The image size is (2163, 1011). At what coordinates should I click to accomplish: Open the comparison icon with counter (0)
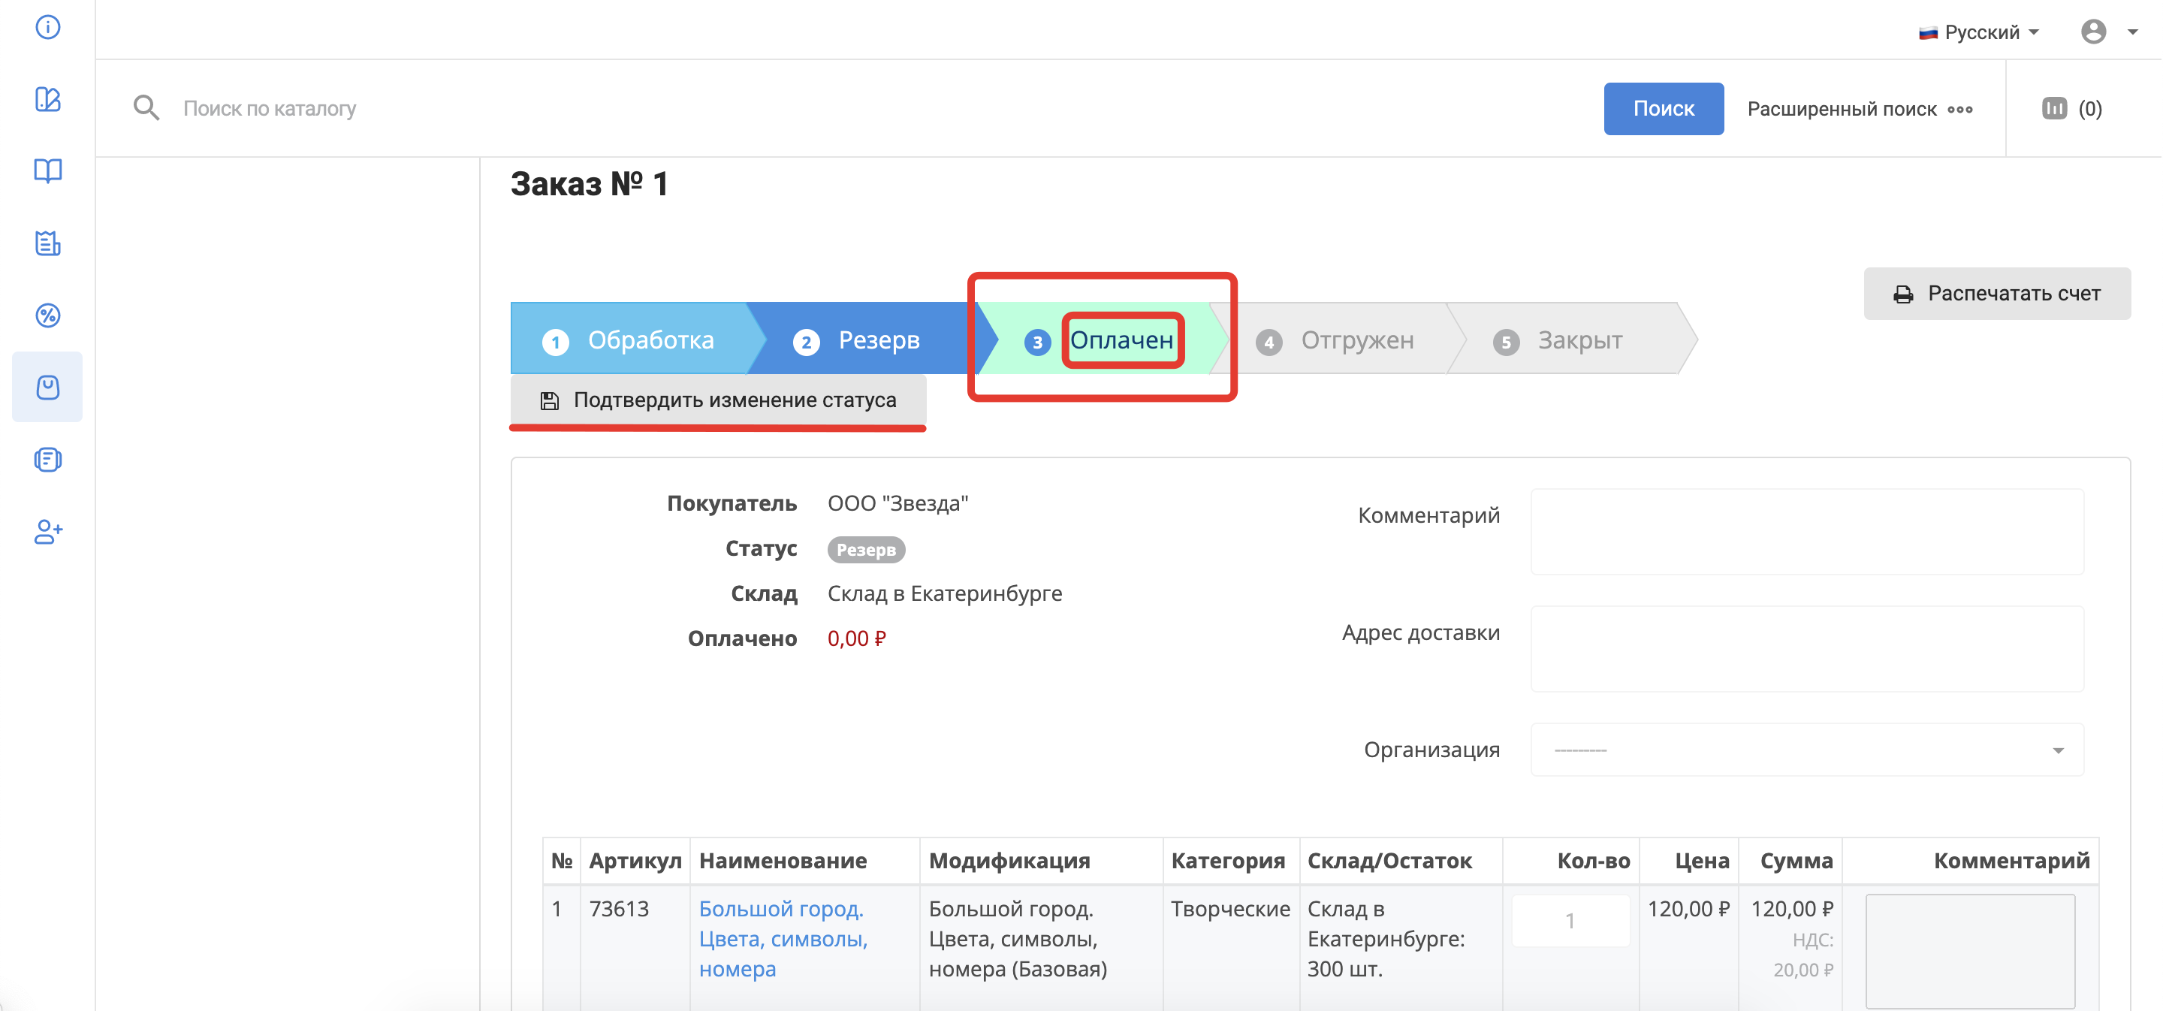(2071, 108)
